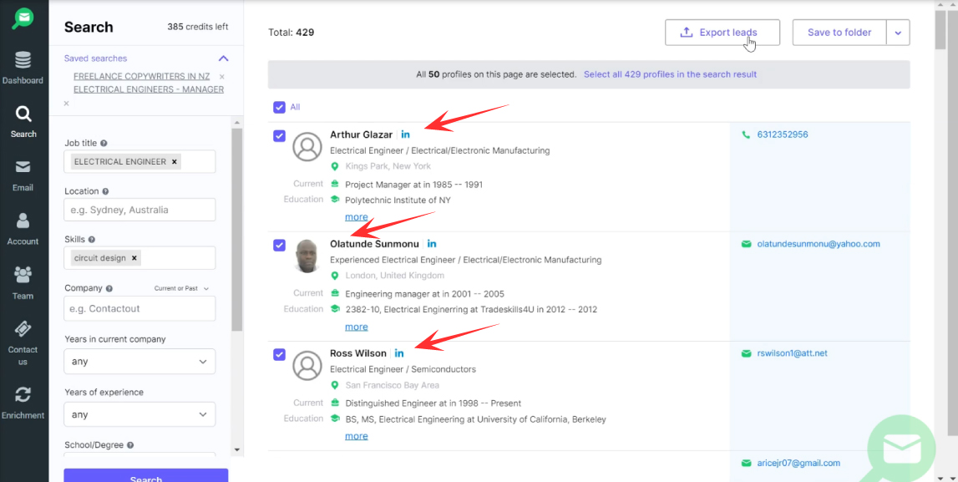Open the Email sidebar item
Viewport: 958px width, 482px height.
coord(23,176)
